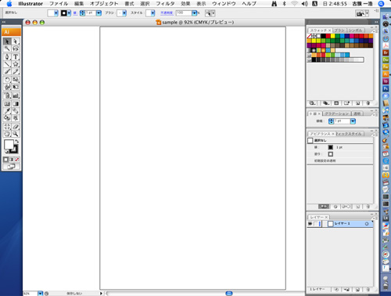This screenshot has width=391, height=296.
Task: Open line weight dropdown in Stroke panel
Action: pyautogui.click(x=353, y=121)
